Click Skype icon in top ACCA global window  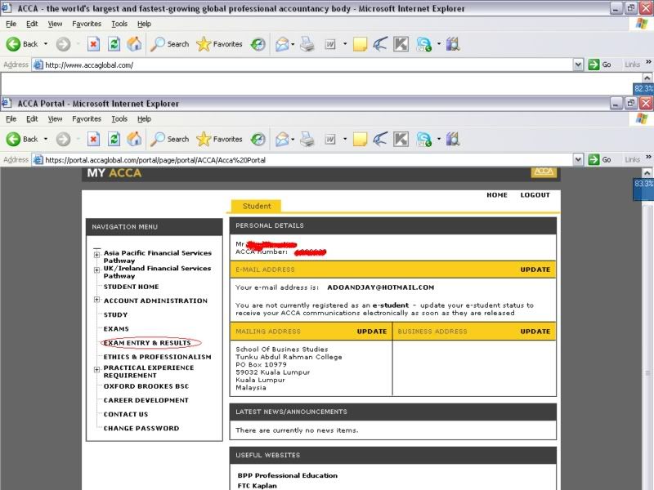(423, 44)
